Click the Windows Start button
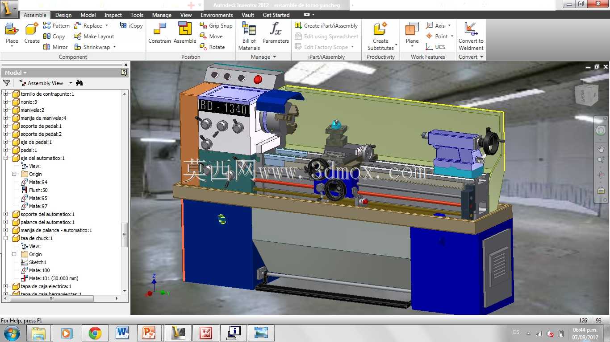Image resolution: width=610 pixels, height=342 pixels. (11, 333)
